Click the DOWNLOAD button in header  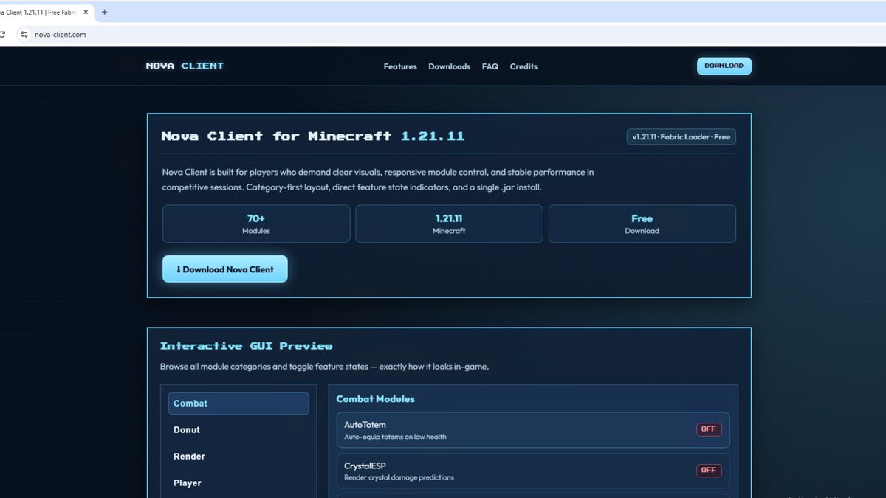(x=724, y=66)
